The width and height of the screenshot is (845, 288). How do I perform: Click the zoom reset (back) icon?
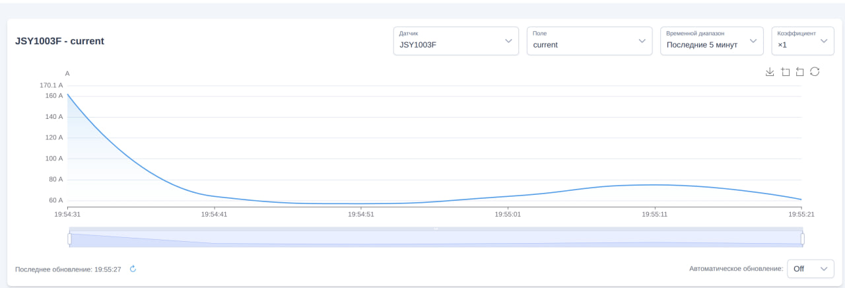point(799,72)
